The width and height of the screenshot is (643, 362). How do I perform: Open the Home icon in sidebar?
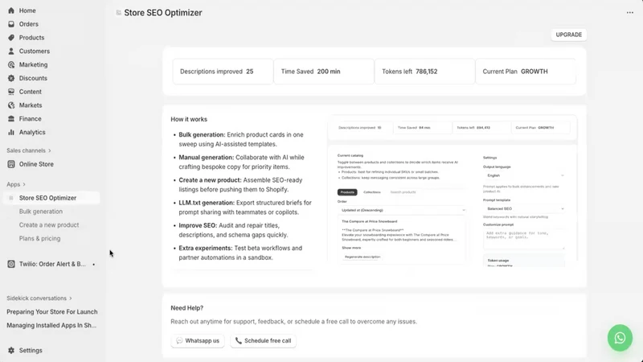coord(11,10)
